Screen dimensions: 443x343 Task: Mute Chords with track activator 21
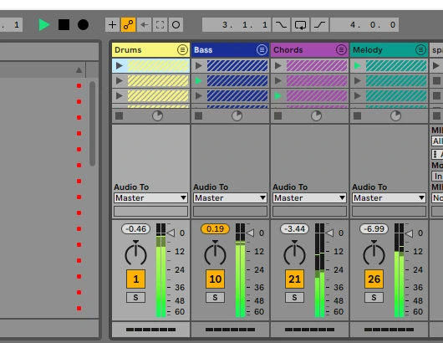(x=294, y=279)
